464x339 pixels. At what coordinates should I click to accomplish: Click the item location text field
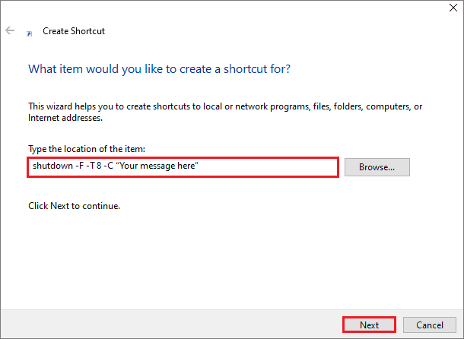183,167
